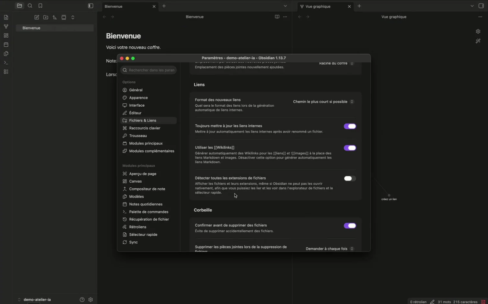Open quick switcher icon in left ribbon

(6, 17)
